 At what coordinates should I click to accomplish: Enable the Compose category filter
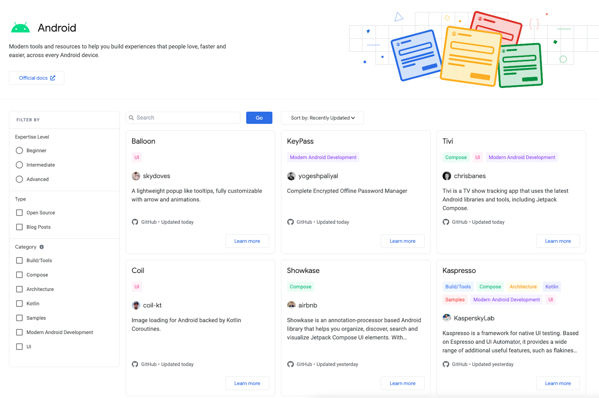(19, 275)
